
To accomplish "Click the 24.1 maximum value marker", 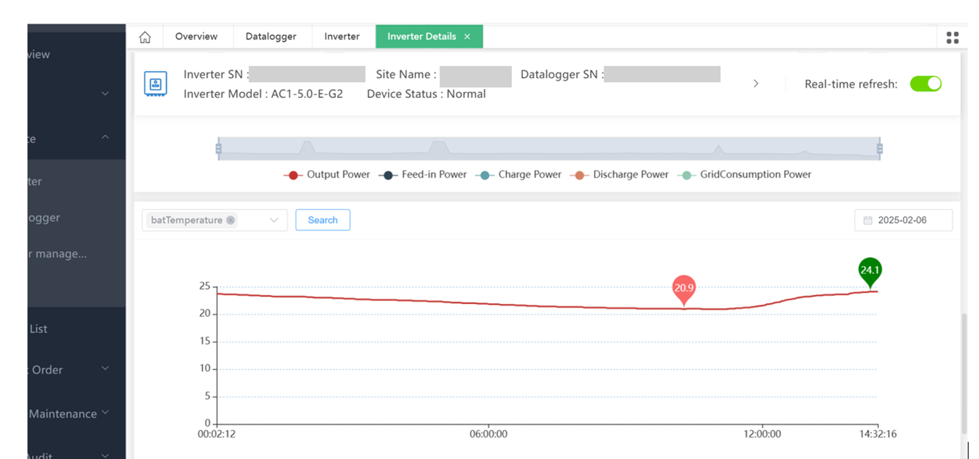I will tap(870, 271).
